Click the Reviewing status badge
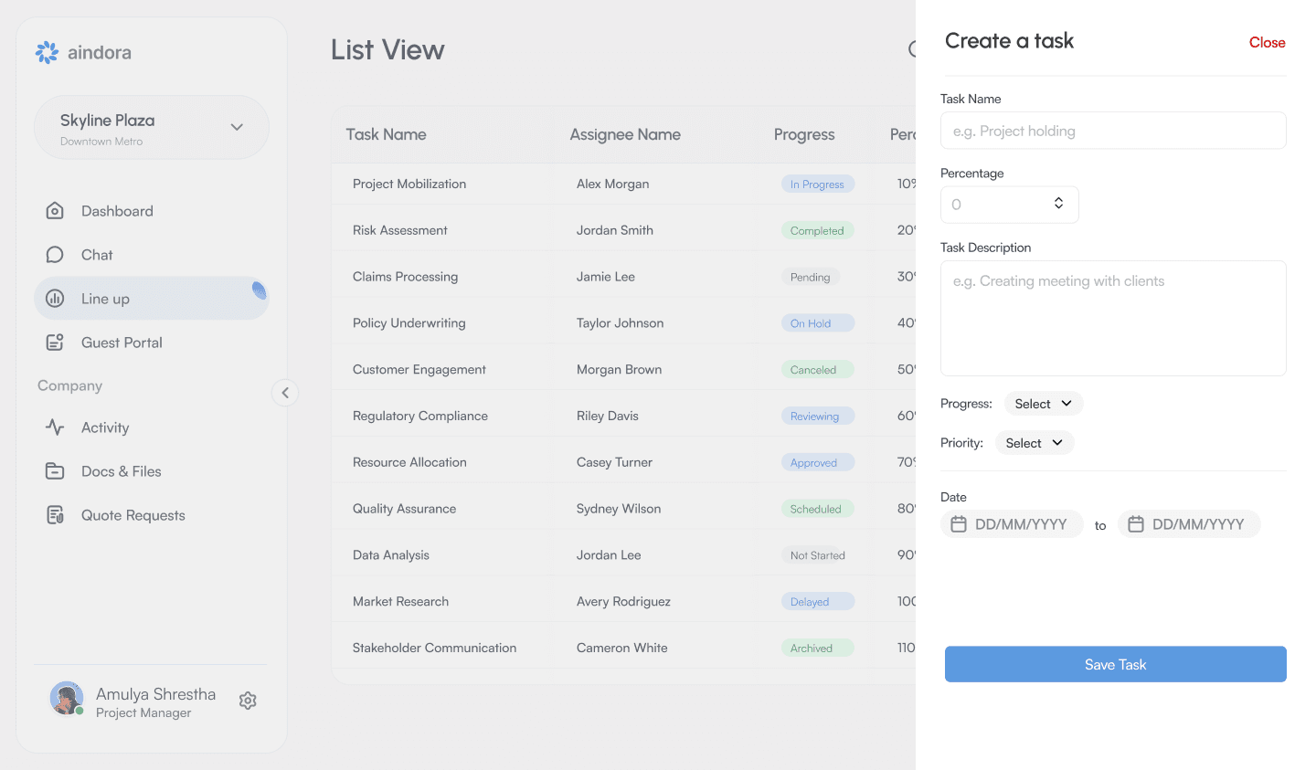 click(817, 417)
